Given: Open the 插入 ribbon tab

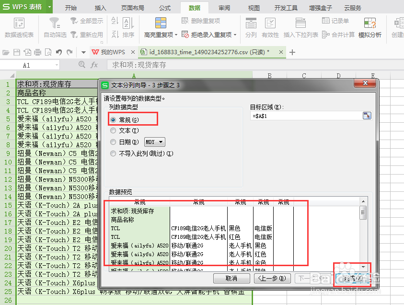Looking at the screenshot, I should [101, 8].
